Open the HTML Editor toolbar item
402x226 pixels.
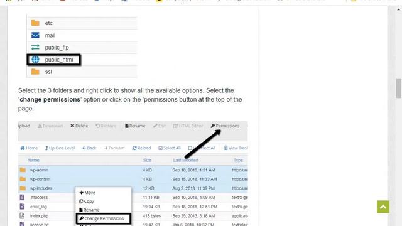[x=188, y=126]
